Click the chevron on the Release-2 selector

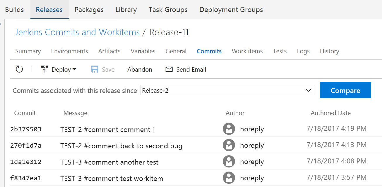tap(308, 90)
